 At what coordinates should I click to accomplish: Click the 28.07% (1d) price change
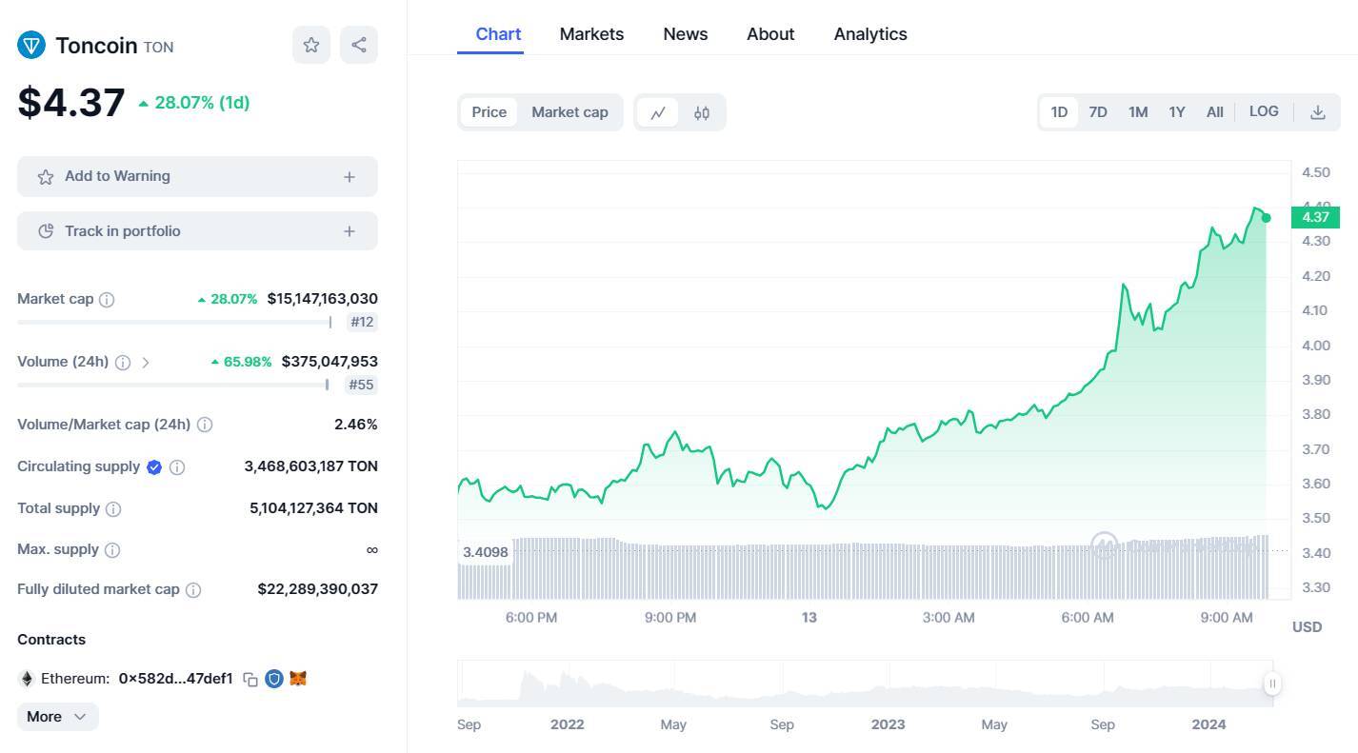pyautogui.click(x=194, y=103)
